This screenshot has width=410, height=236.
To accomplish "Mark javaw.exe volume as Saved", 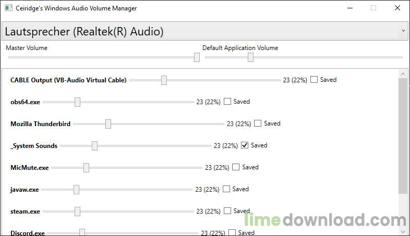I will pyautogui.click(x=226, y=189).
